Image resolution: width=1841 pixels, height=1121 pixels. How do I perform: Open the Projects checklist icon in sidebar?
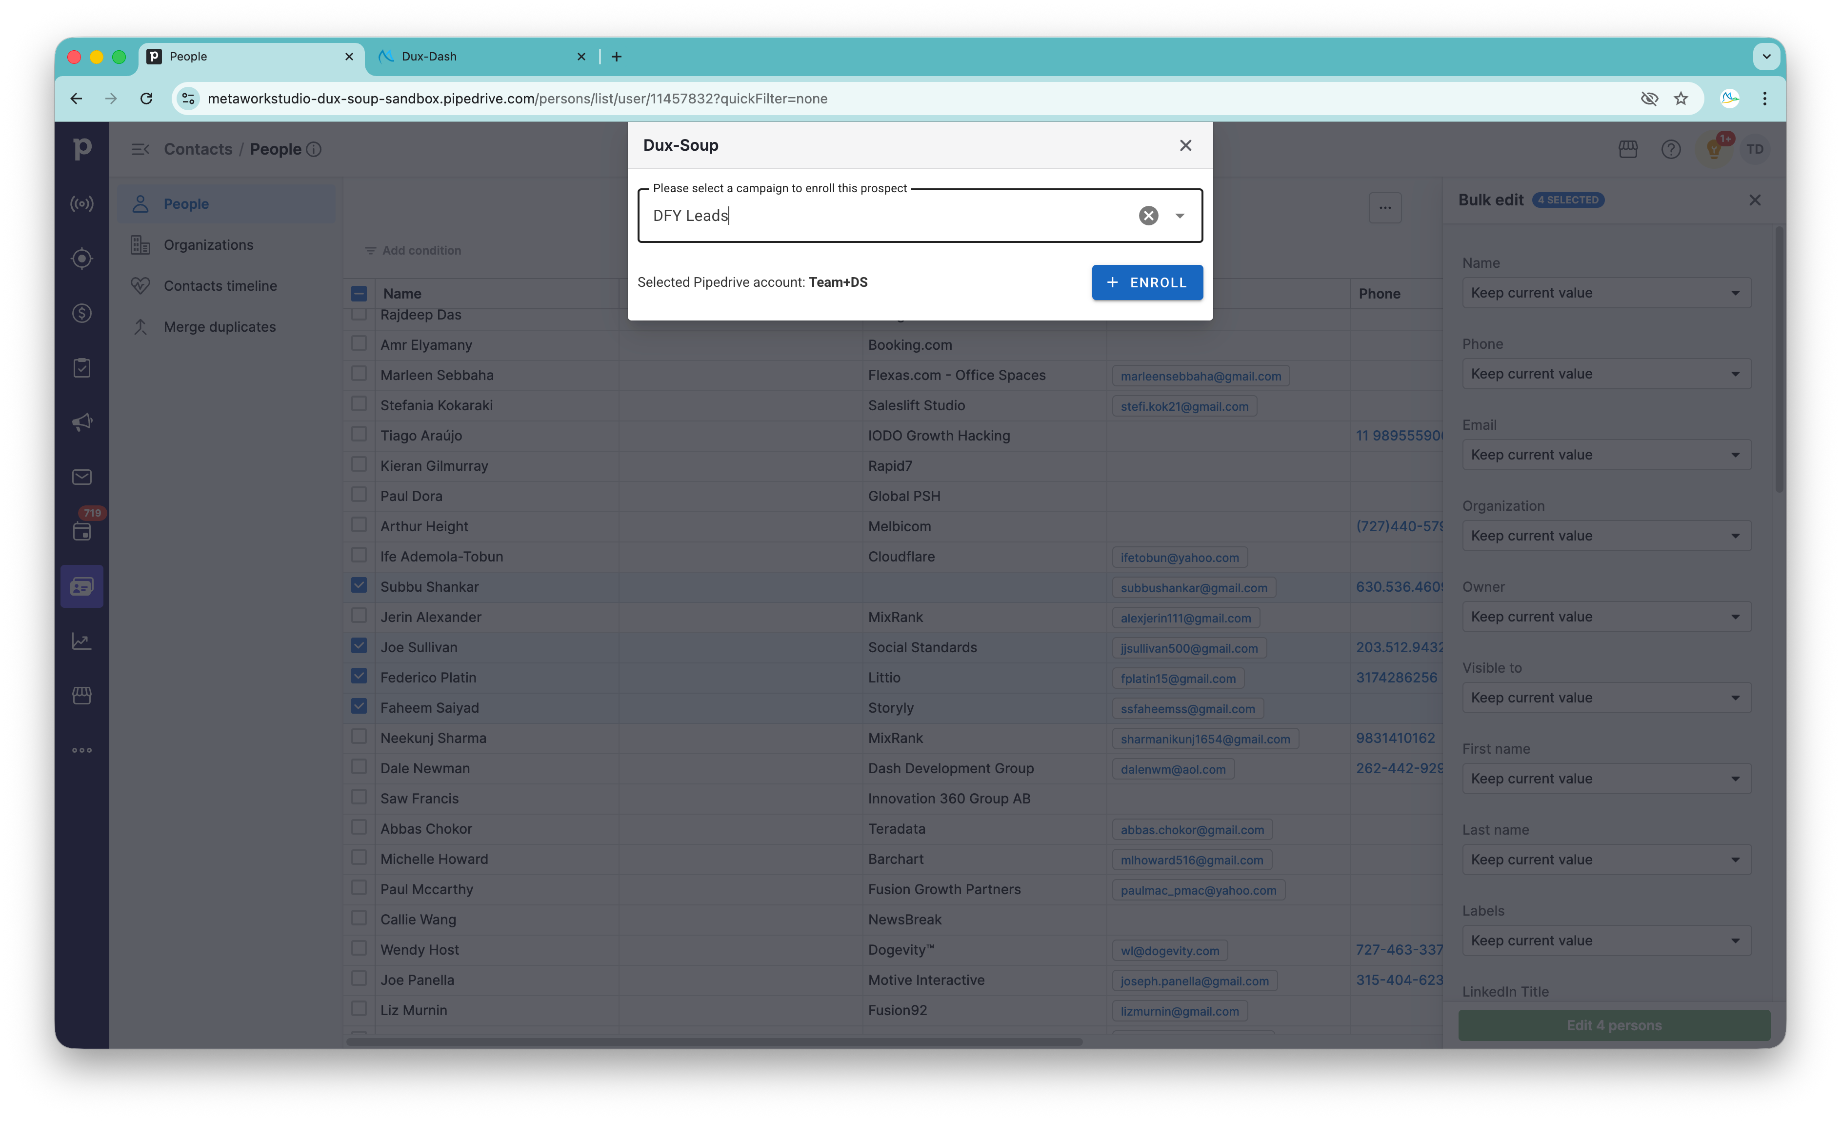point(82,368)
